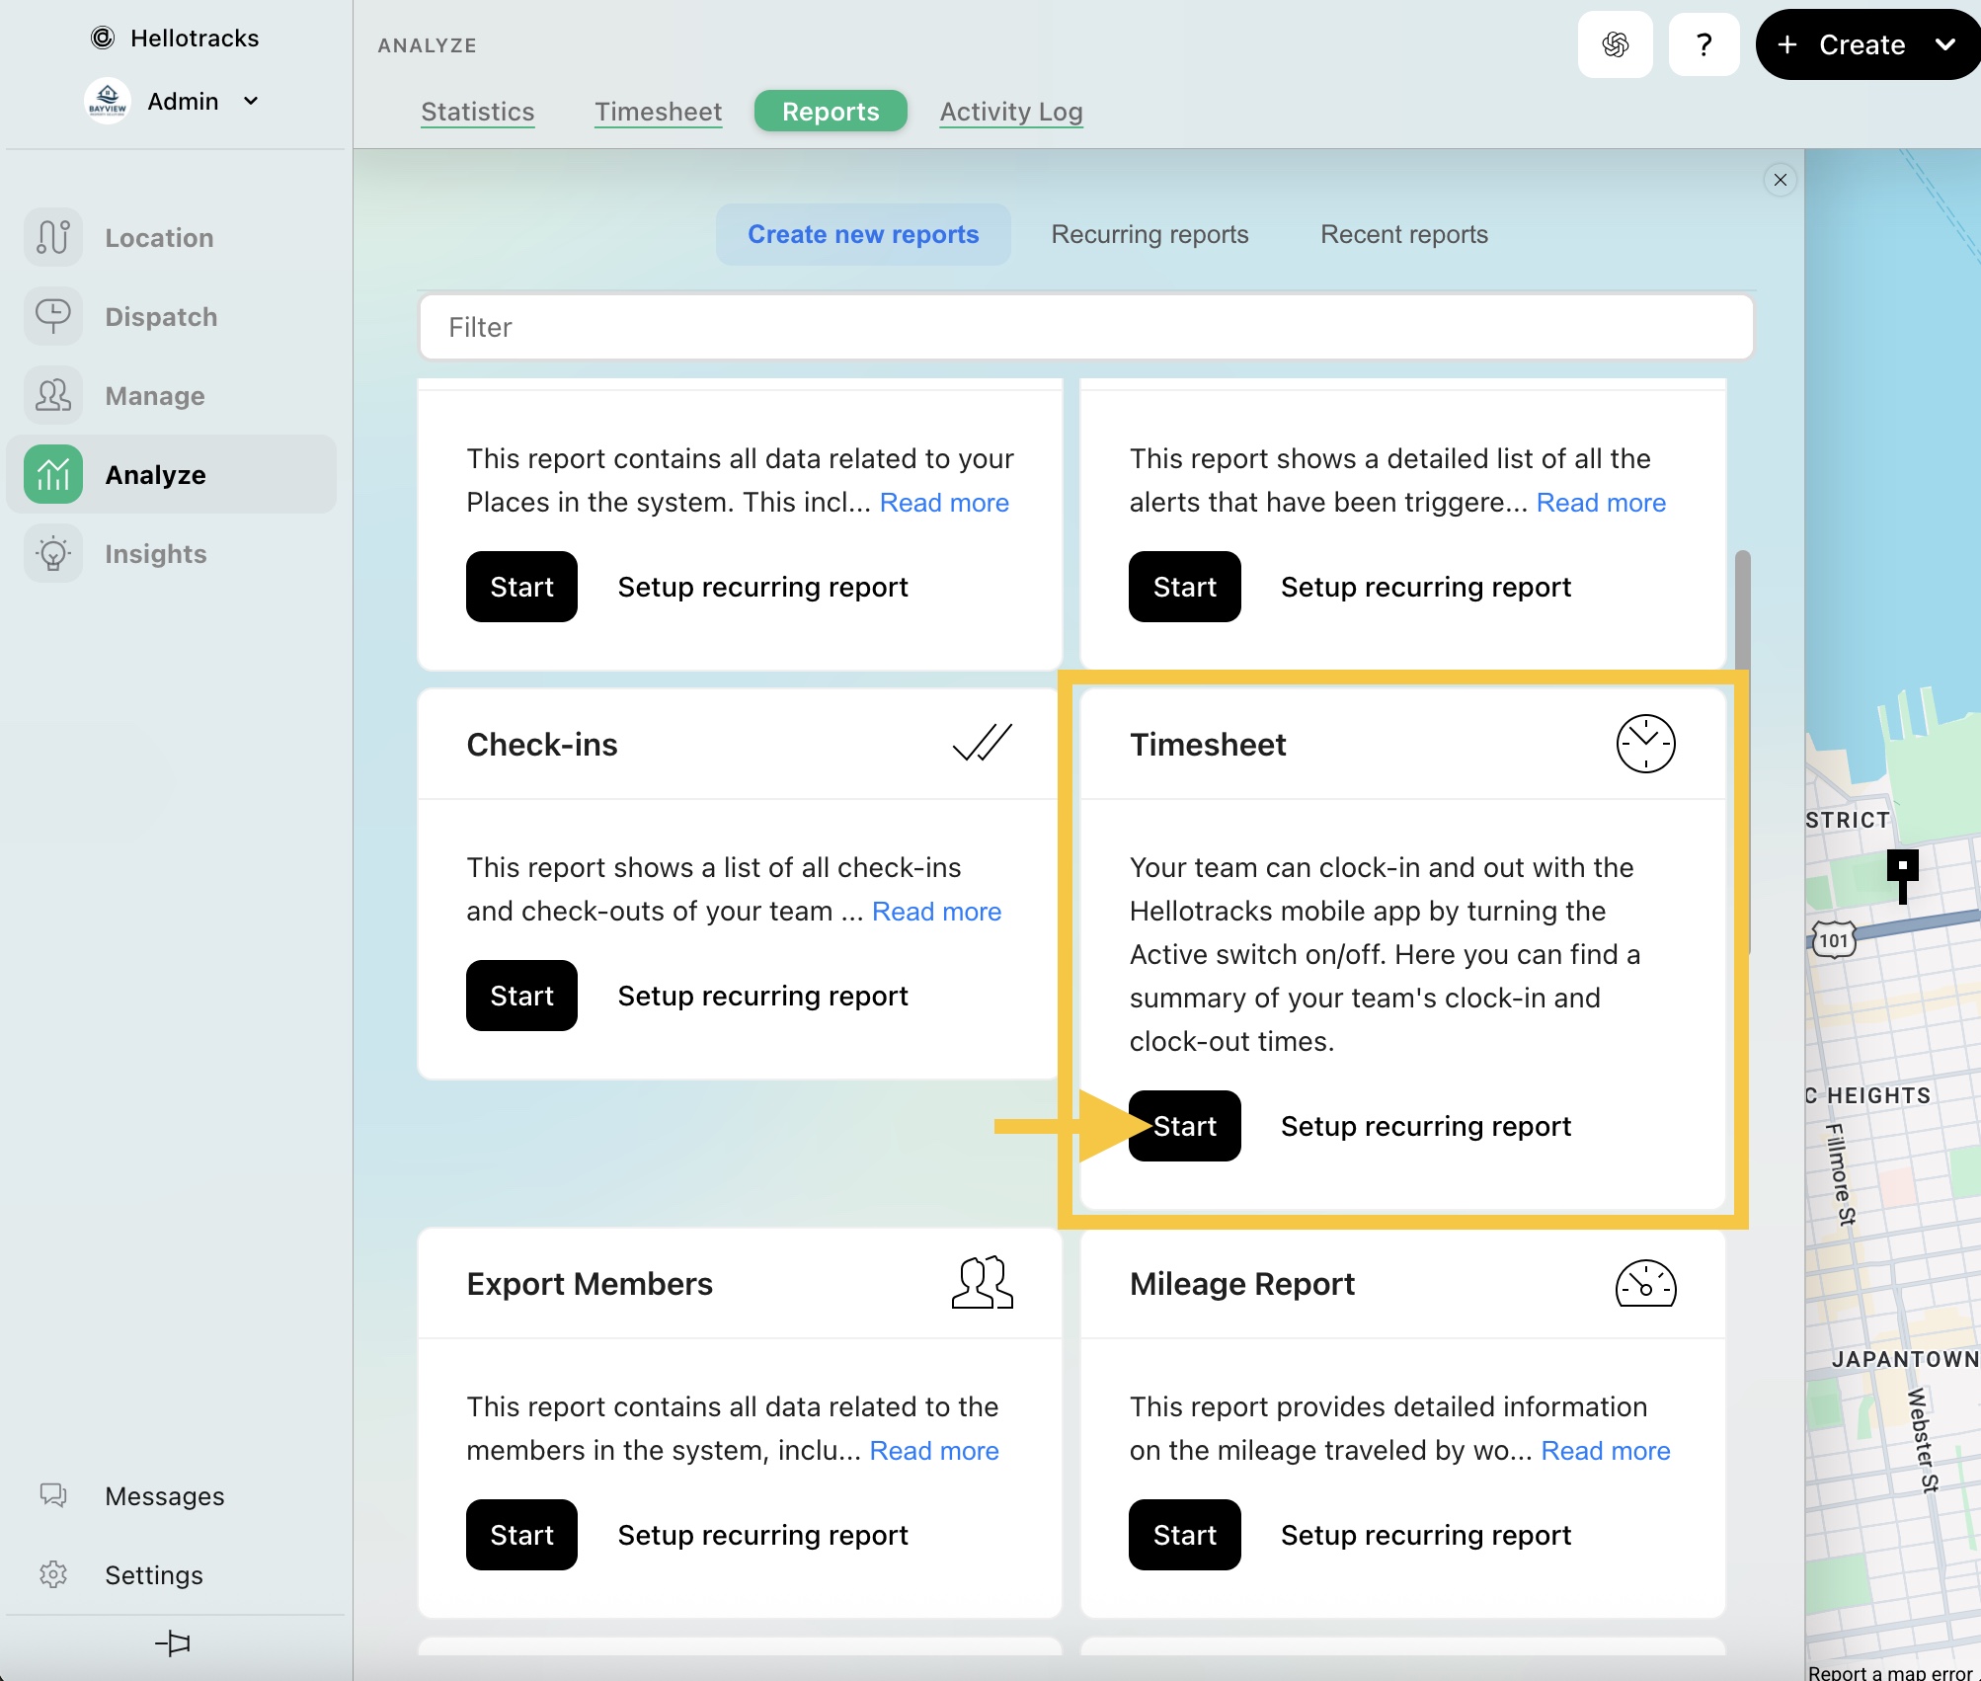Image resolution: width=1981 pixels, height=1681 pixels.
Task: Open help with the question mark icon
Action: click(x=1704, y=45)
